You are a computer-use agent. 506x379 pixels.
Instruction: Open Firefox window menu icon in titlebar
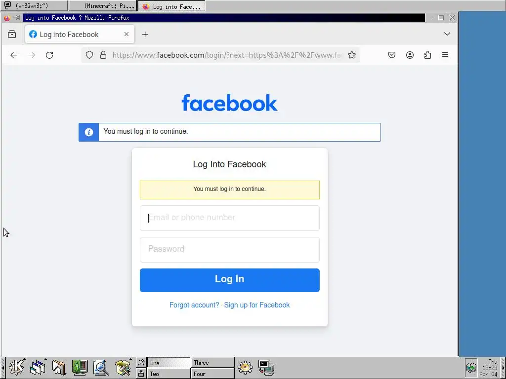6,18
